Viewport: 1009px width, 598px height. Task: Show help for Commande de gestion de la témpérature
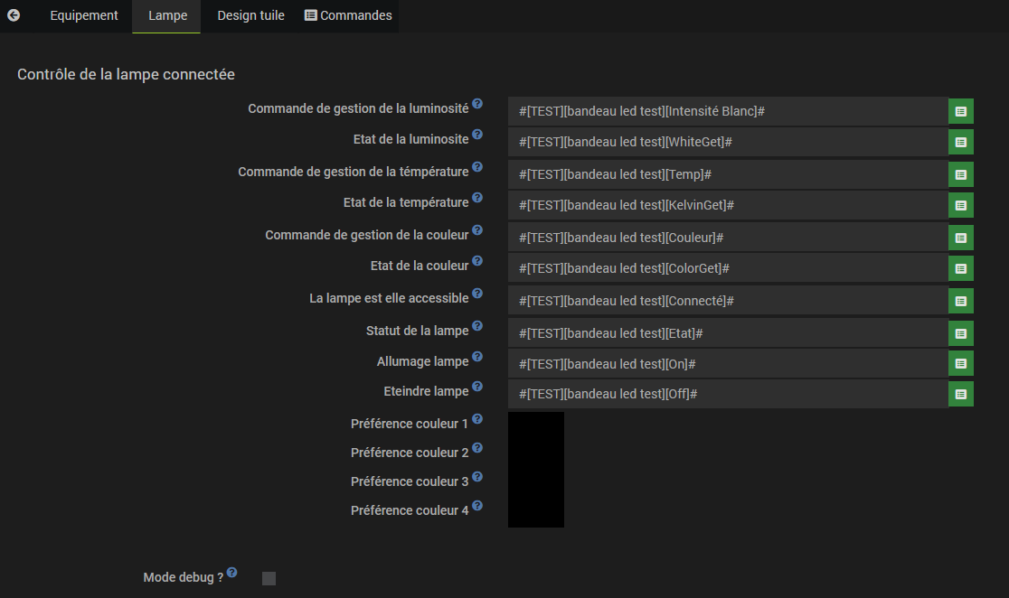click(x=477, y=166)
